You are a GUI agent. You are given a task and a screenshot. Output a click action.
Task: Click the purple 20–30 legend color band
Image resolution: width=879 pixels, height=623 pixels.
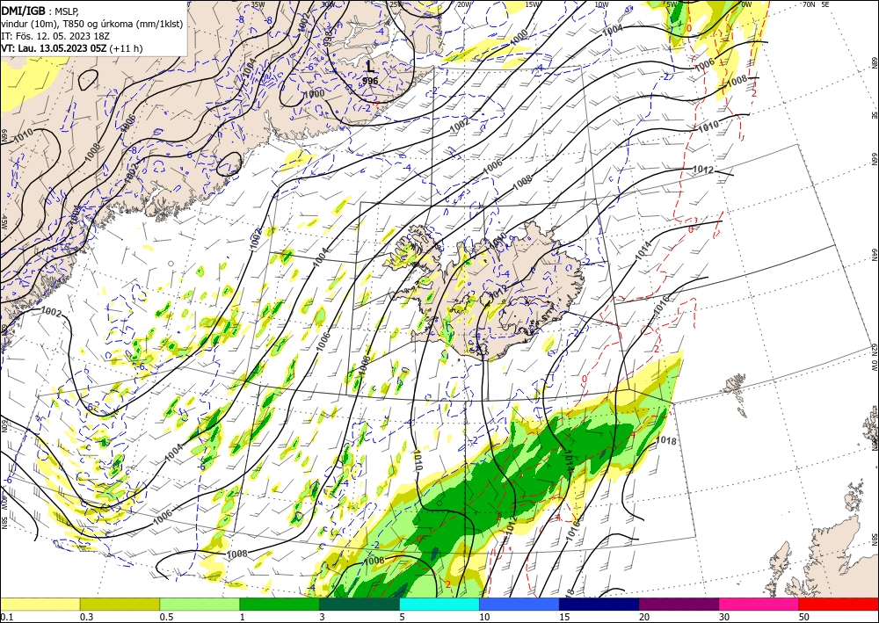pyautogui.click(x=679, y=604)
